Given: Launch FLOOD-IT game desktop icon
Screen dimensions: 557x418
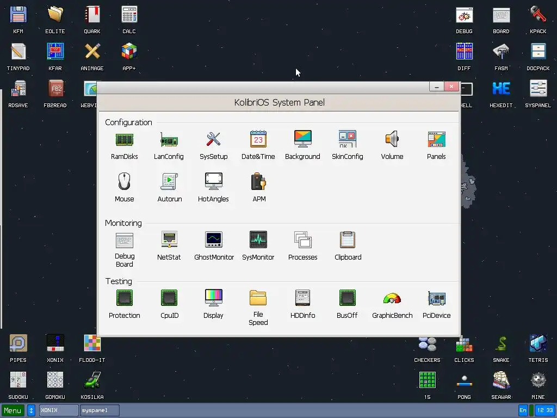Looking at the screenshot, I should 92,343.
